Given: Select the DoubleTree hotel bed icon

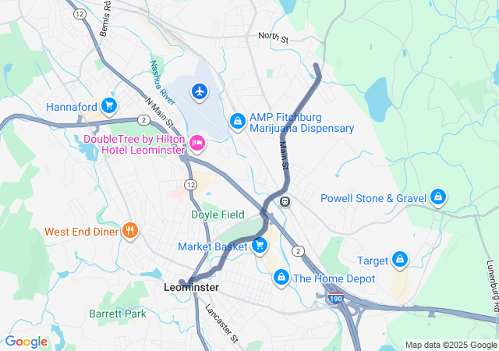Looking at the screenshot, I should pyautogui.click(x=197, y=144).
